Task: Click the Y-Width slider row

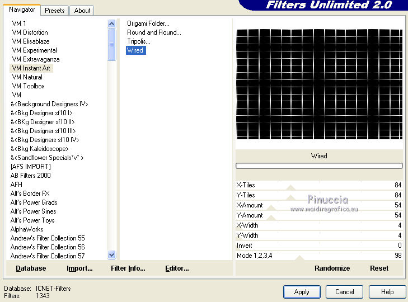Action: coord(319,235)
